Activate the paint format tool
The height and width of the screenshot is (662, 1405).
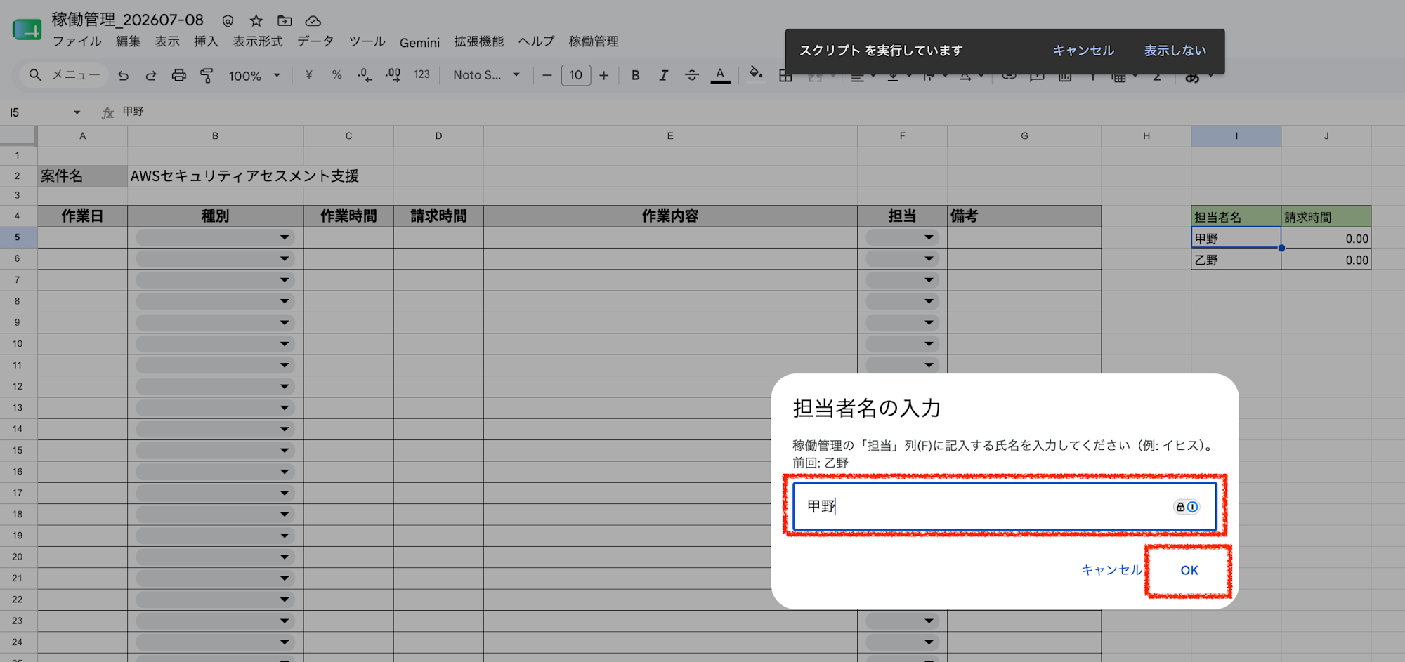point(207,75)
